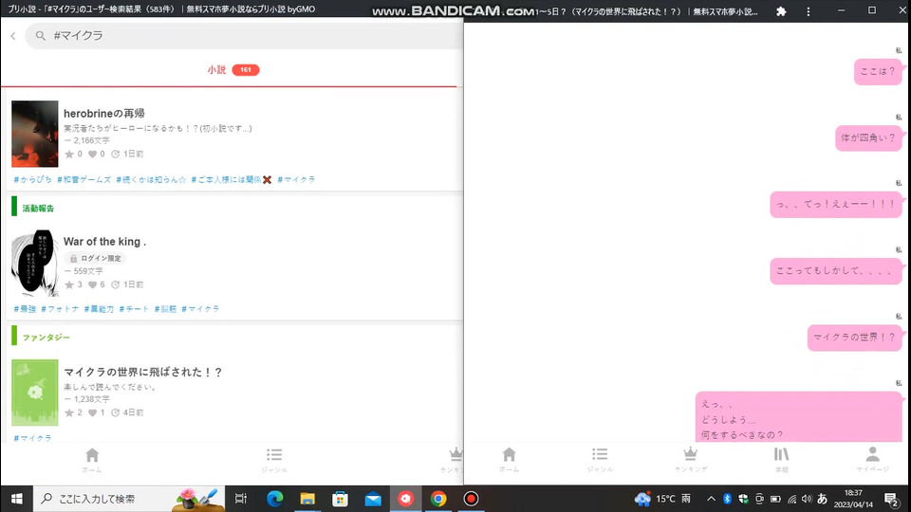This screenshot has height=512, width=911.
Task: Open Google Chrome from taskbar
Action: [x=438, y=499]
